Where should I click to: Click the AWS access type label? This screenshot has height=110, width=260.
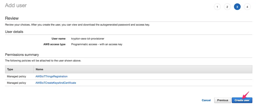pos(54,44)
